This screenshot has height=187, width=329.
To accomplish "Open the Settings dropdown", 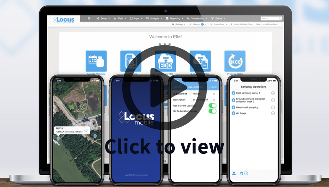I will click(179, 24).
